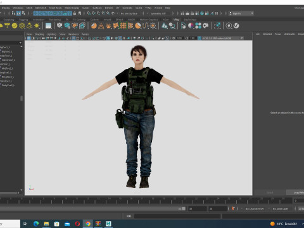Click the orange fire shelf icon
This screenshot has width=304, height=228.
(x=108, y=26)
